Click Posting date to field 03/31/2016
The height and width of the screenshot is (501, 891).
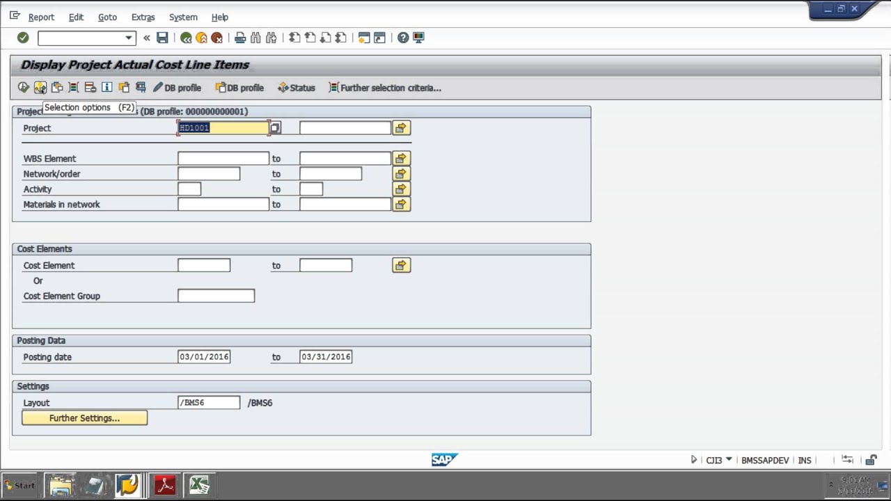pyautogui.click(x=326, y=357)
